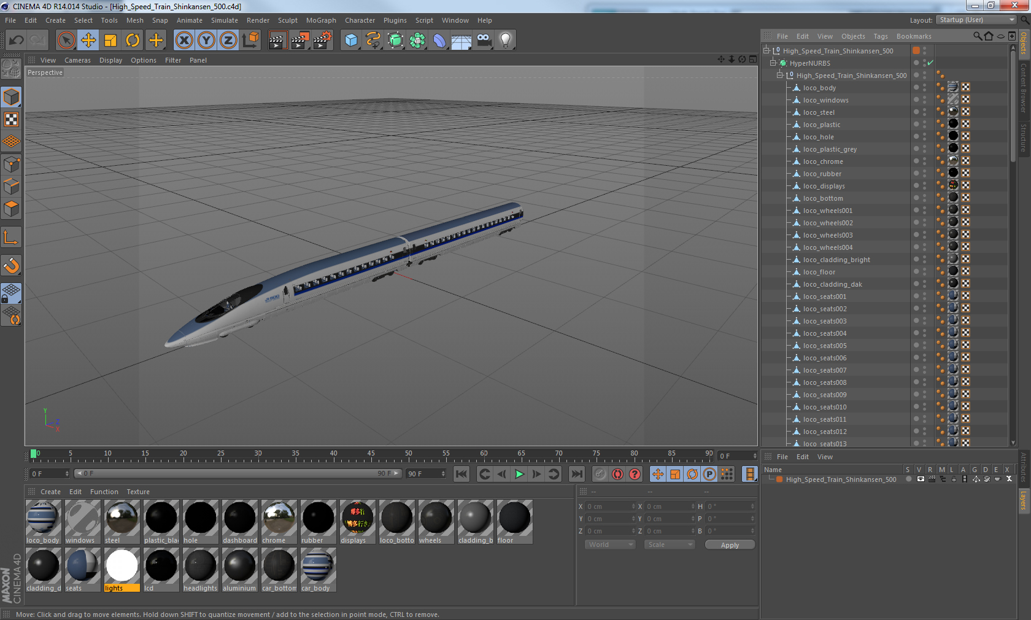Open viewport Cameras menu
The width and height of the screenshot is (1031, 620).
point(77,60)
